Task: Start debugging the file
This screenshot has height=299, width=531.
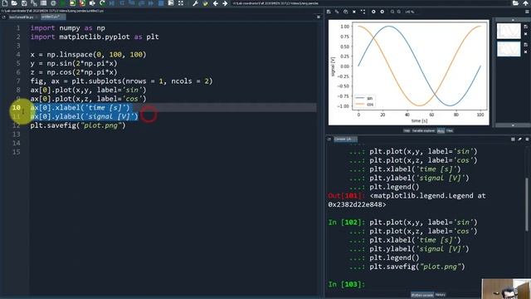Action: click(112, 3)
